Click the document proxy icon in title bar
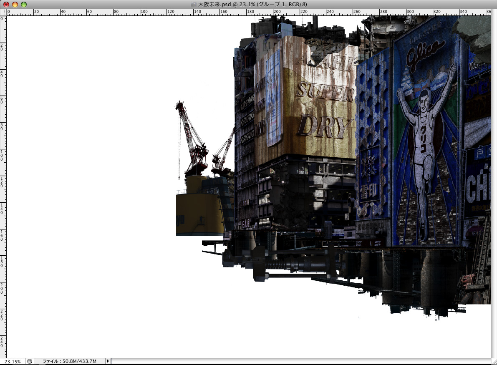497x365 pixels. (x=193, y=5)
